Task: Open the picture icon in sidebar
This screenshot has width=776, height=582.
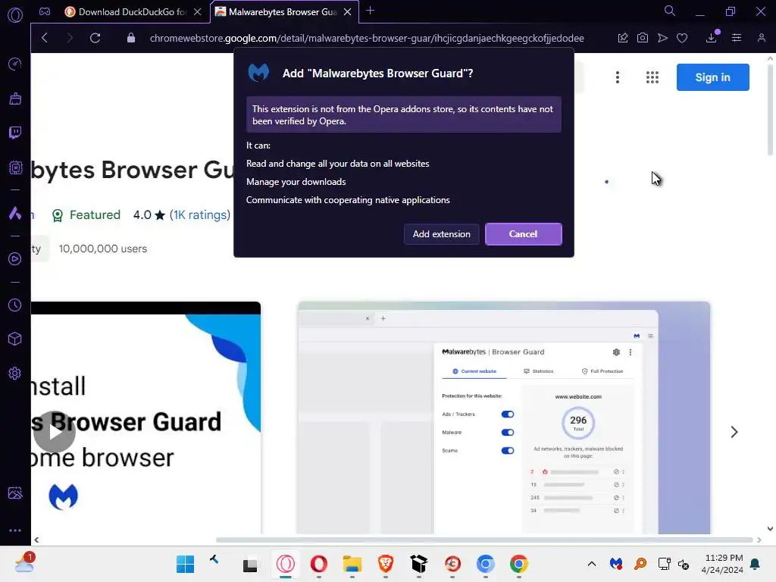Action: tap(15, 493)
